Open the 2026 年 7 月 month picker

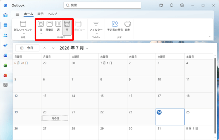point(74,48)
